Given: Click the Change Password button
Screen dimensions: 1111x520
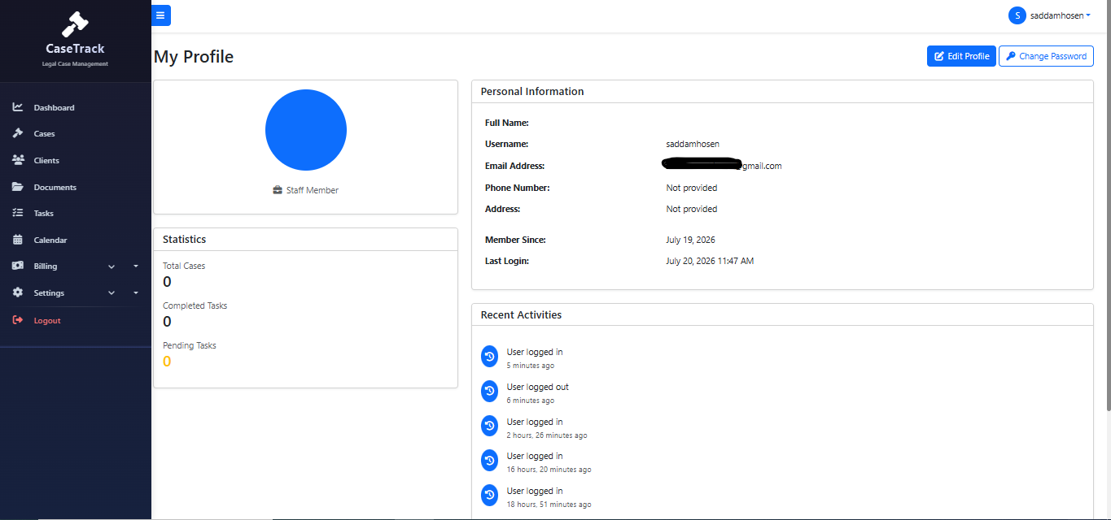Looking at the screenshot, I should (1046, 56).
